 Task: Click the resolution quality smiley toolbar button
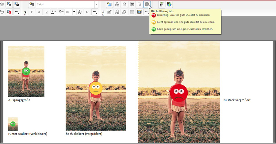[x=147, y=4]
